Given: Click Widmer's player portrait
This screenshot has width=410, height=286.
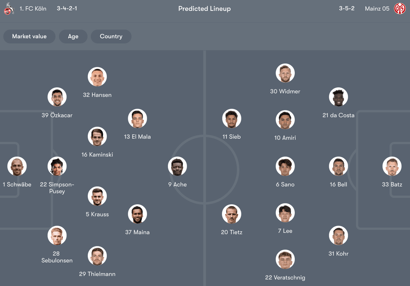Looking at the screenshot, I should tap(285, 73).
